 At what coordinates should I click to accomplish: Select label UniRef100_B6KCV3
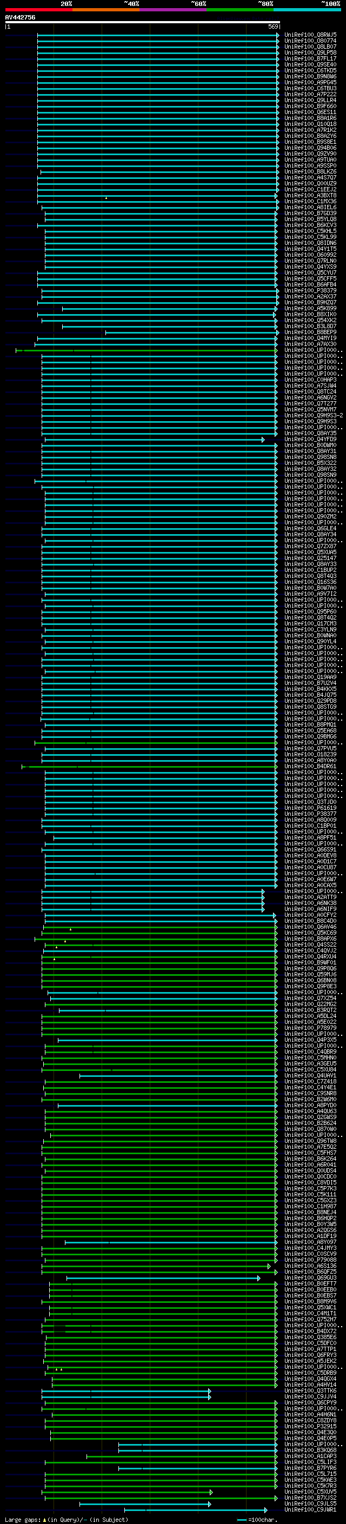(310, 225)
